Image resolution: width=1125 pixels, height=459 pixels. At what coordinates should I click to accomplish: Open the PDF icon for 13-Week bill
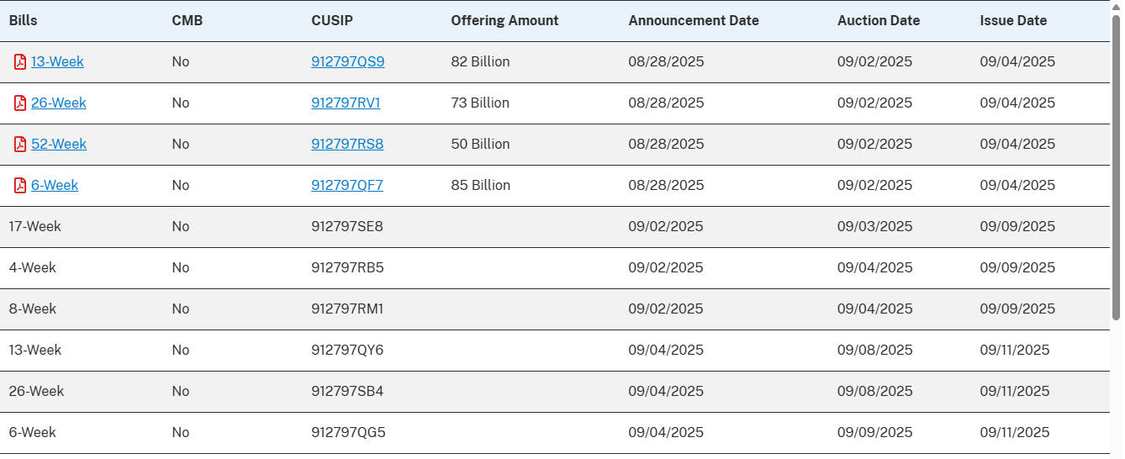20,62
